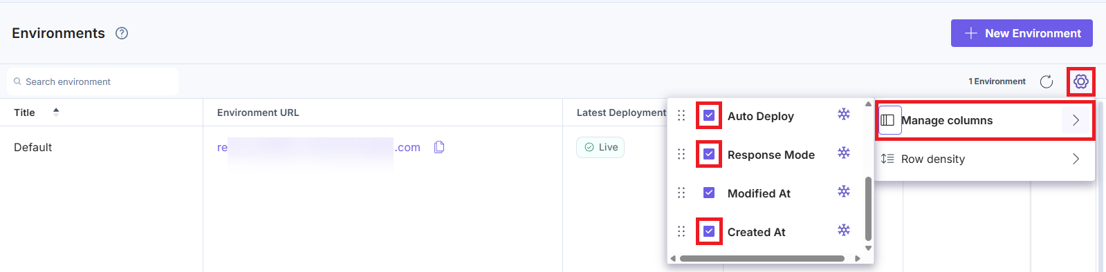
Task: Click the column list vertical scrollbar thumb
Action: point(868,208)
